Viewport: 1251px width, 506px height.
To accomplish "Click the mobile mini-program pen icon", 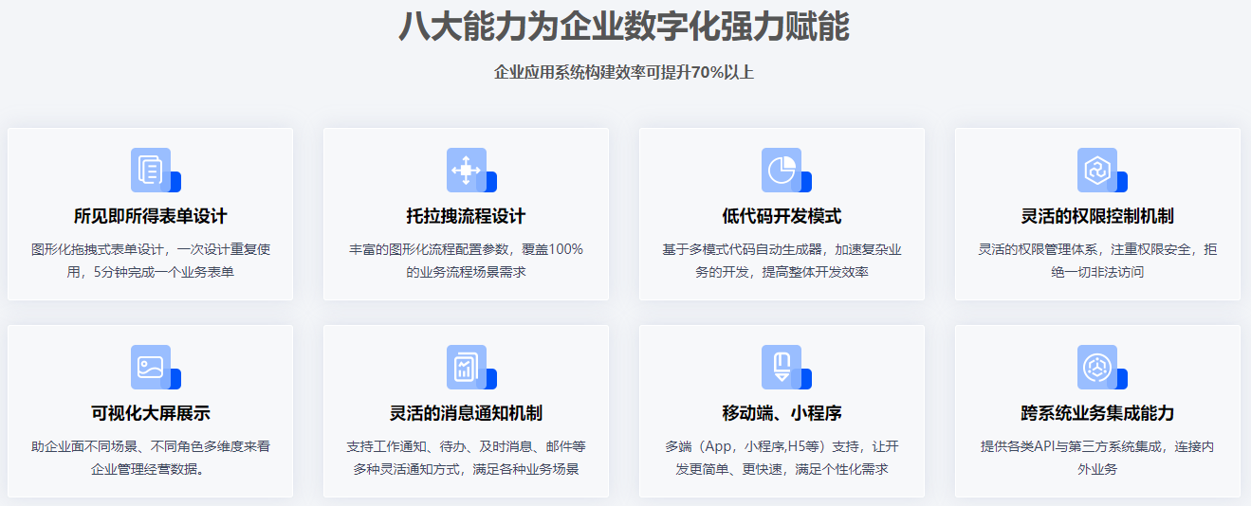I will pos(786,367).
